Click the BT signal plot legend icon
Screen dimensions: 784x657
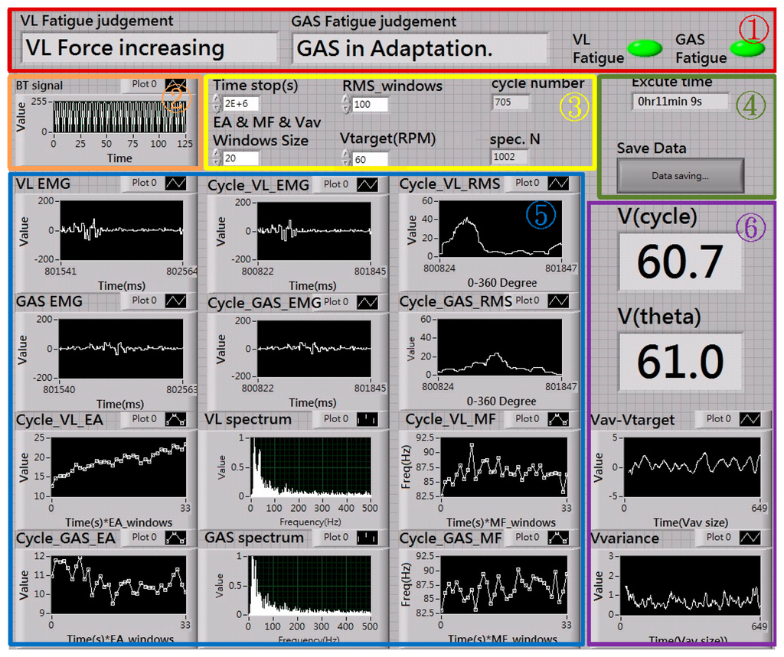175,85
